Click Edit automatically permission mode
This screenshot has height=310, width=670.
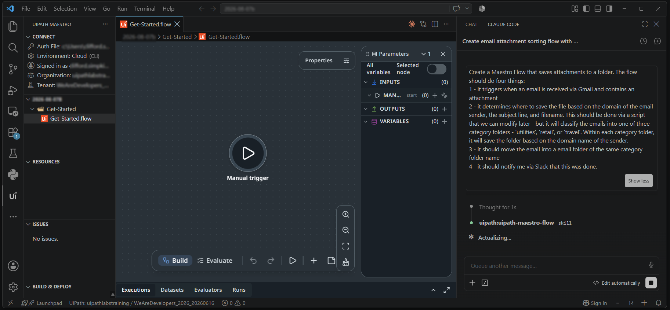point(616,283)
